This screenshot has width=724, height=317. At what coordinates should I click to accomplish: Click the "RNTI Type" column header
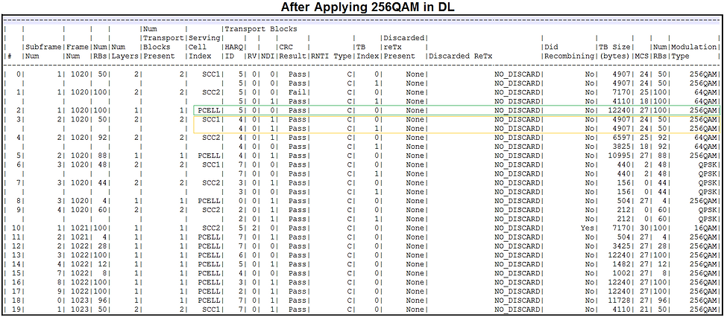tap(330, 57)
